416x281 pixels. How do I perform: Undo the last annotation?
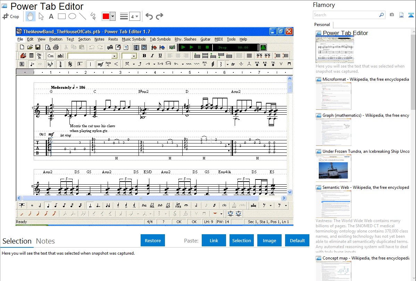click(149, 16)
